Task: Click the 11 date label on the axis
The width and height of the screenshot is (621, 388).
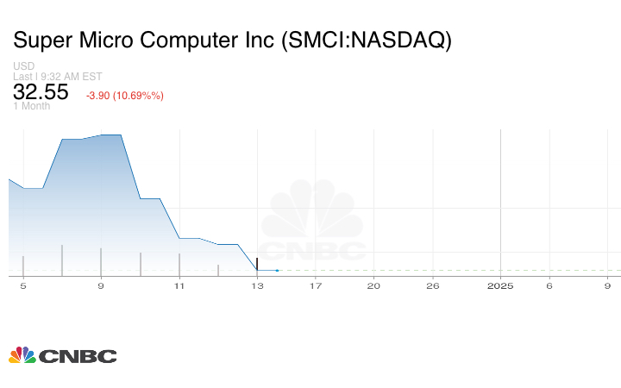Action: pyautogui.click(x=179, y=285)
